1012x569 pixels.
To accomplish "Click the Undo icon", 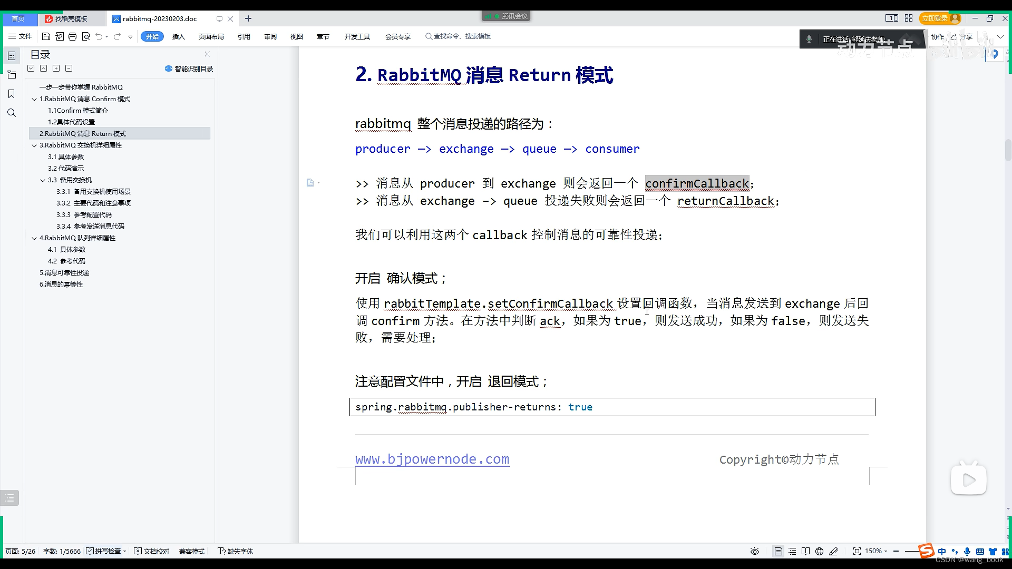I will click(99, 36).
